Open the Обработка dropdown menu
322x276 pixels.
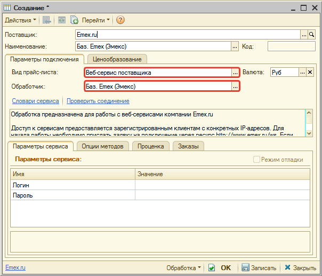tap(183, 268)
